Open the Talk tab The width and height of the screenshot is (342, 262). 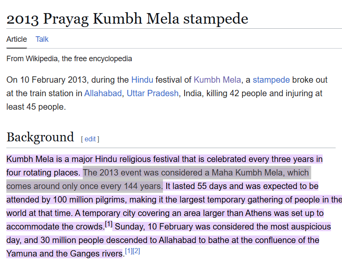coord(42,39)
